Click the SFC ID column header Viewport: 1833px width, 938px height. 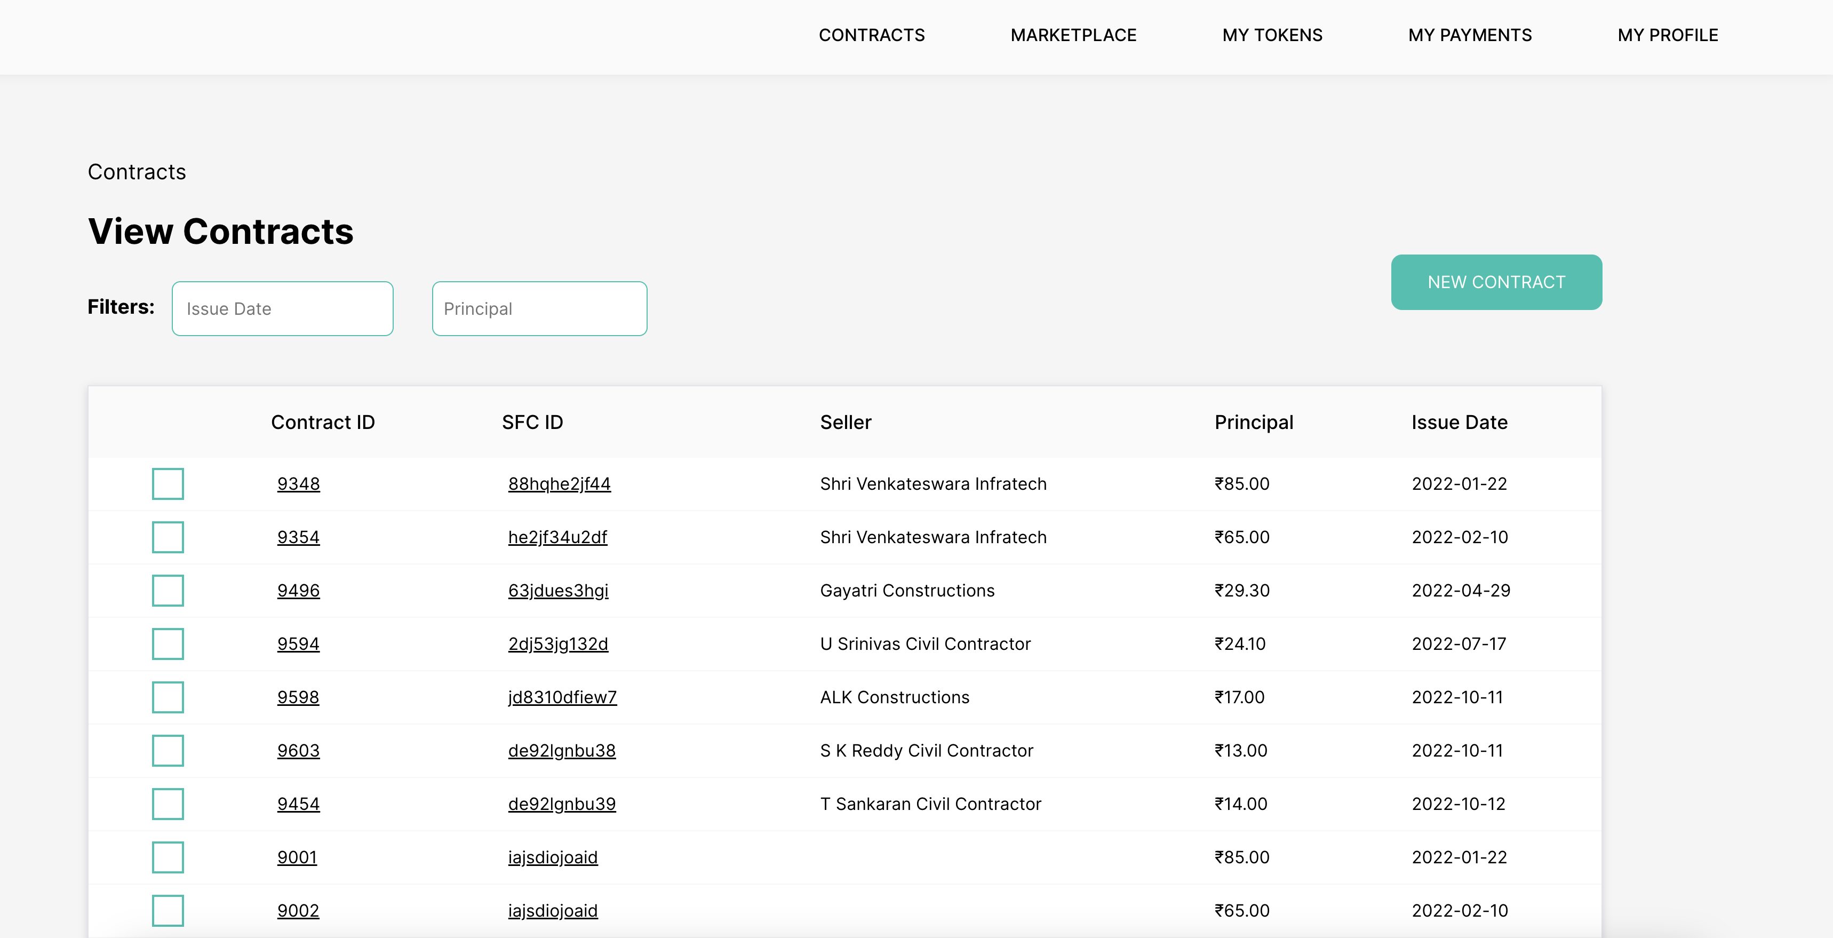532,422
